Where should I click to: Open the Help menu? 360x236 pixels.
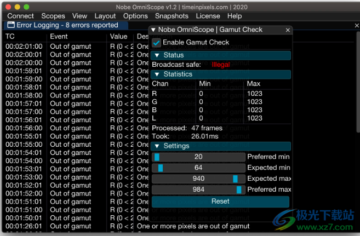(x=235, y=16)
